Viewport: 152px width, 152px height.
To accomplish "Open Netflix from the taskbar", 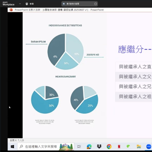I will [119, 147].
